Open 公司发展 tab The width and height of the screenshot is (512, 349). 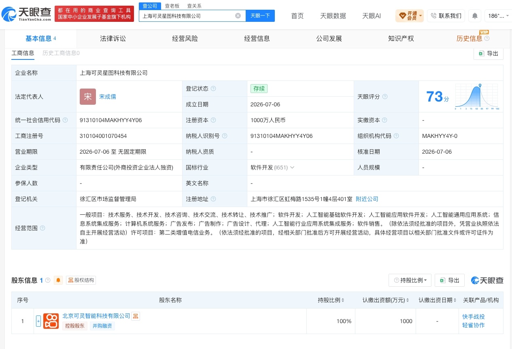[x=329, y=38]
